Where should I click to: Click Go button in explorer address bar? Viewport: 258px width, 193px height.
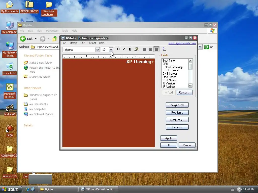(209, 47)
